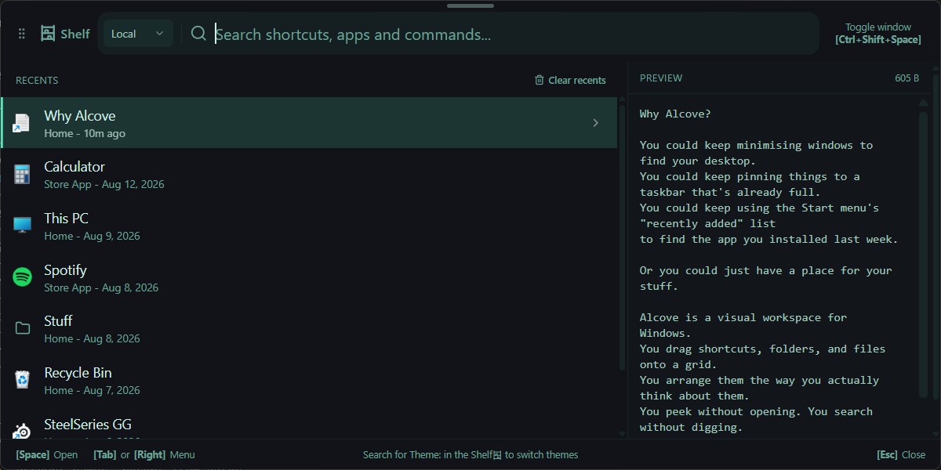Click the [Space] Open hint
The width and height of the screenshot is (941, 470).
coord(47,454)
